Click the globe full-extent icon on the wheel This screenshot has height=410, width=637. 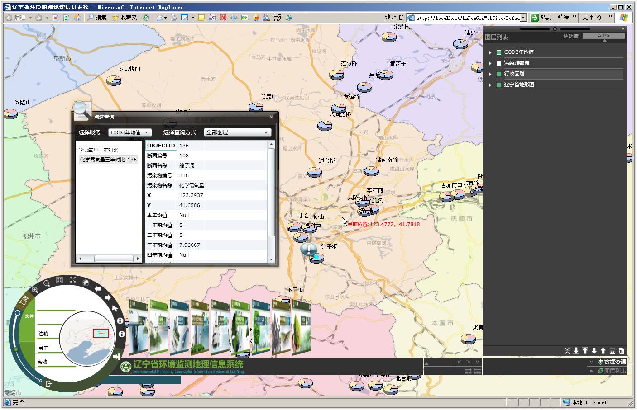point(86,283)
